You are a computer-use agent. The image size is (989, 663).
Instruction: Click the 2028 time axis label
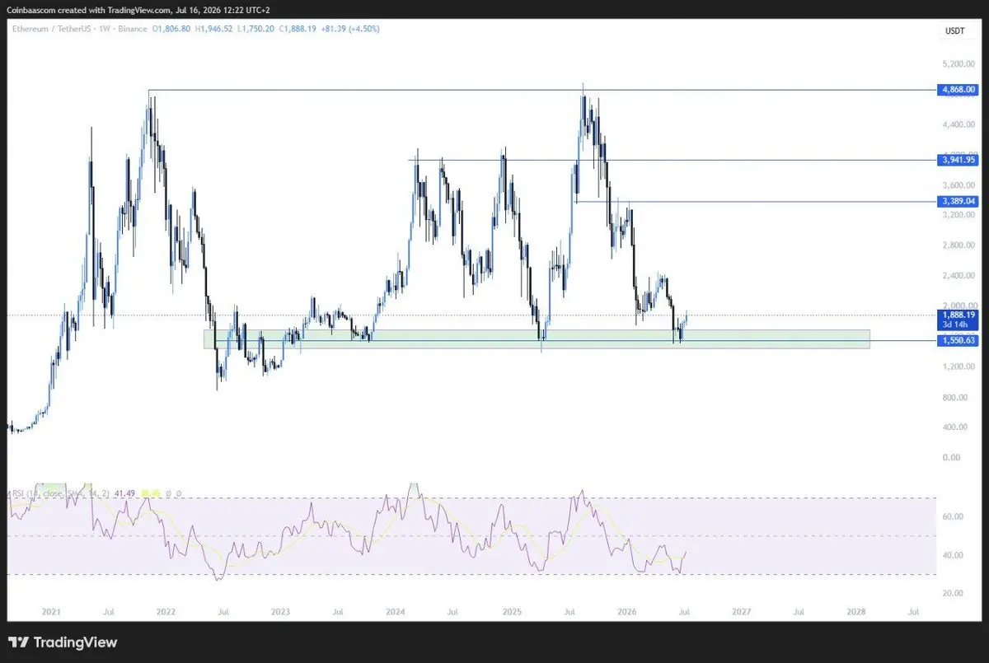tap(856, 613)
